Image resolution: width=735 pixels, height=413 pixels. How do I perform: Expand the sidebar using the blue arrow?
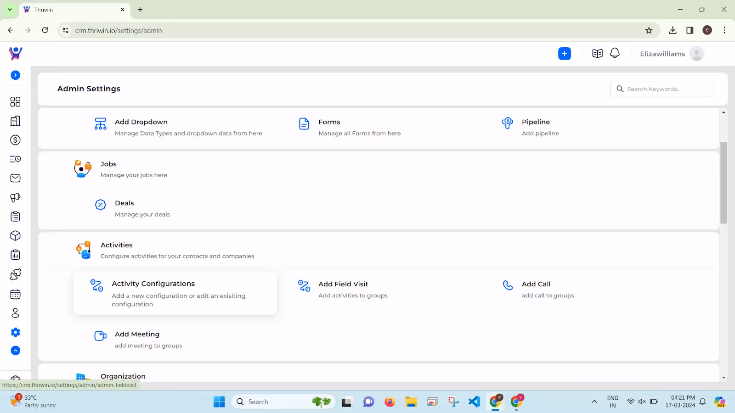click(x=16, y=75)
